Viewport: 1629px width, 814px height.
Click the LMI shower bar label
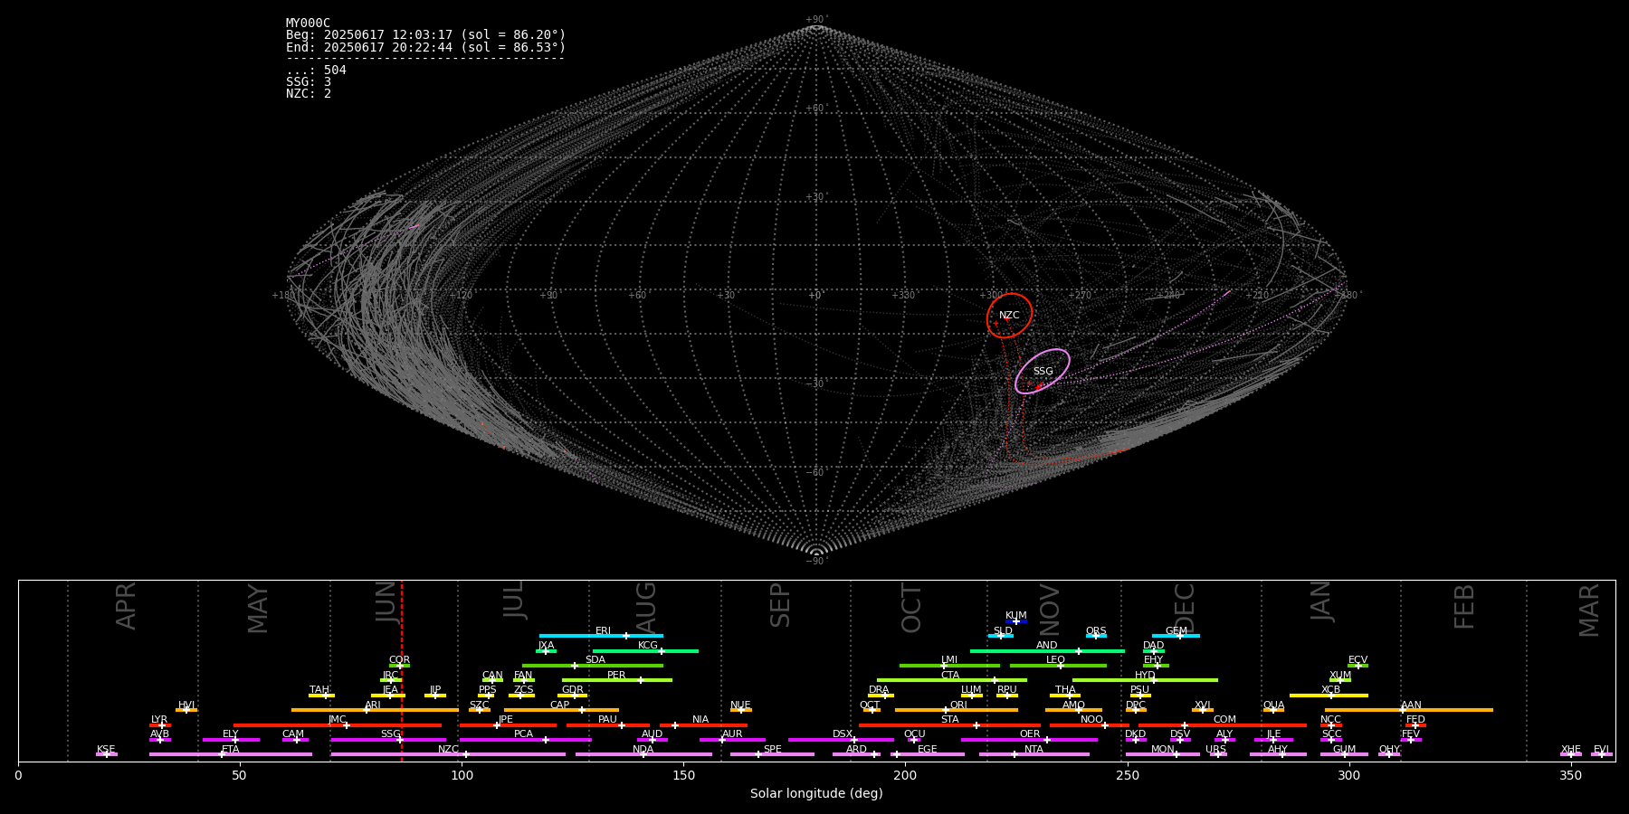(x=949, y=660)
